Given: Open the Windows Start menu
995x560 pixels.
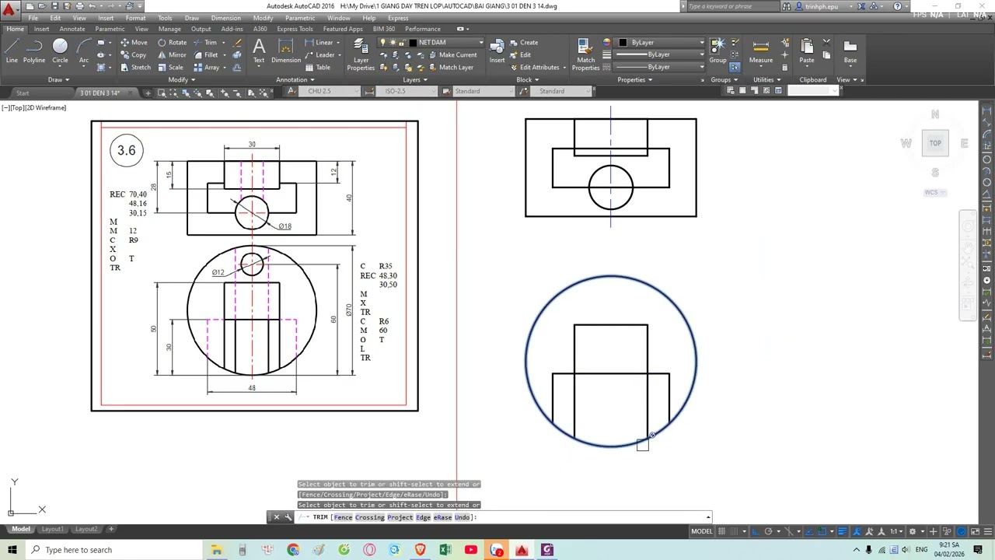Looking at the screenshot, I should coord(12,550).
